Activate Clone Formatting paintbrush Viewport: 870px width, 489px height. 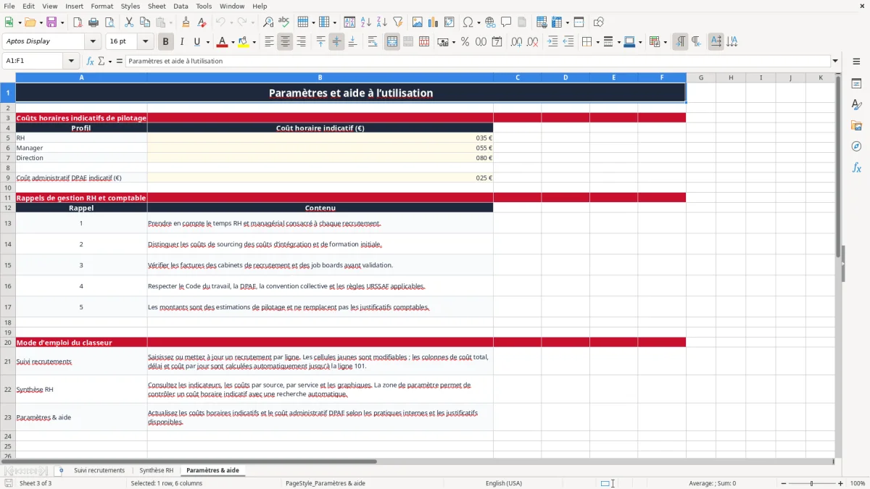point(186,22)
